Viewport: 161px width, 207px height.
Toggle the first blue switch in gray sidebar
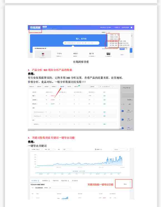[x=123, y=111]
